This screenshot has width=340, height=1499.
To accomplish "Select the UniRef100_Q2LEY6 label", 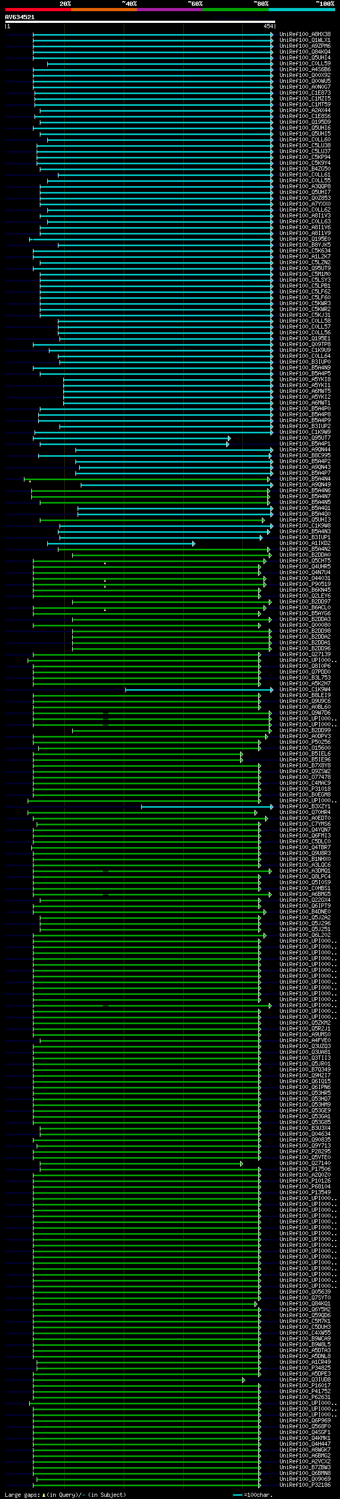I will 304,596.
